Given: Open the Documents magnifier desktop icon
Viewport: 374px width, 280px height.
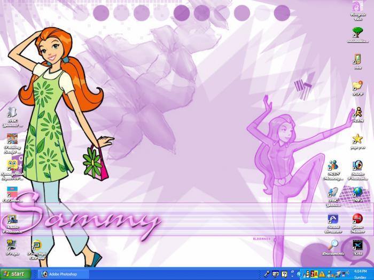Looking at the screenshot, I should pos(333,245).
